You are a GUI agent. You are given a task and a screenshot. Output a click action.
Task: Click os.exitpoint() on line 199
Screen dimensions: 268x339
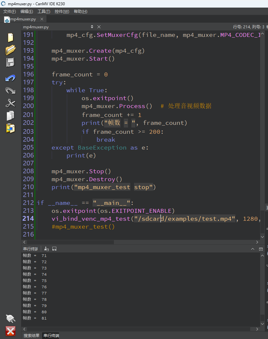[107, 98]
